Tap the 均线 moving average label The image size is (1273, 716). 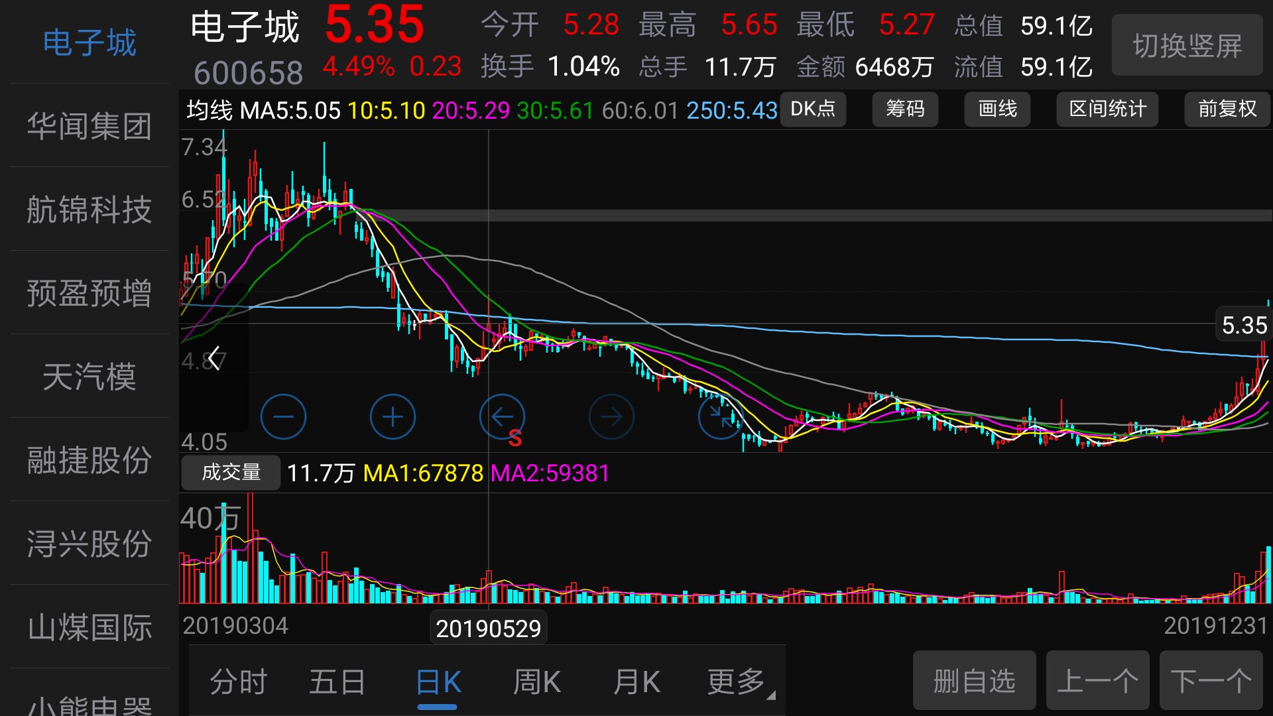pyautogui.click(x=210, y=110)
